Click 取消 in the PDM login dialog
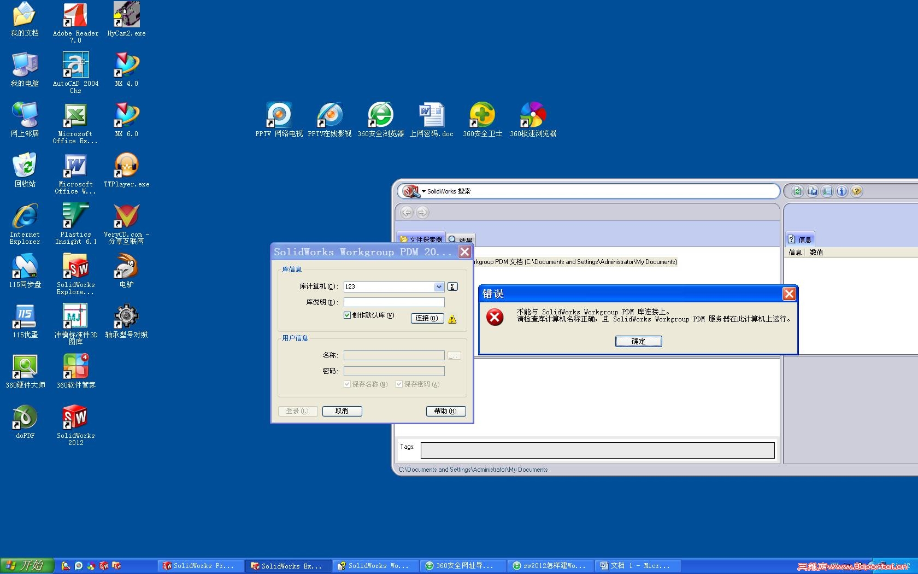This screenshot has height=574, width=918. click(342, 411)
